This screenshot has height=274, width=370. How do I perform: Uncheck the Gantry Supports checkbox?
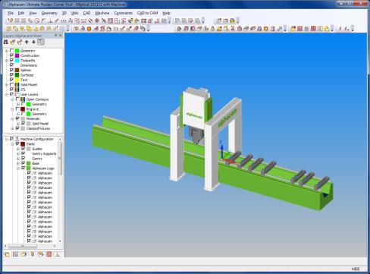23,153
